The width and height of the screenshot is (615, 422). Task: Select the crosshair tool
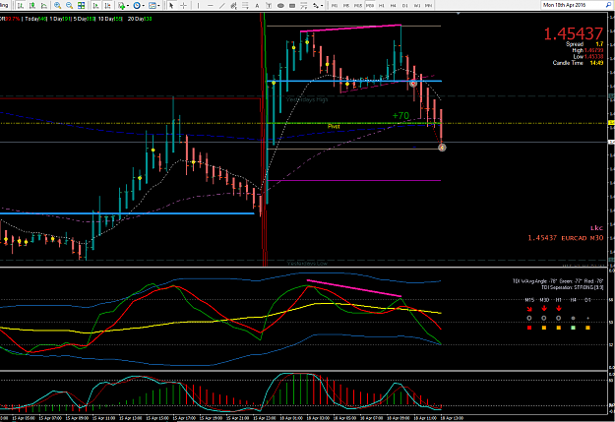coord(183,6)
